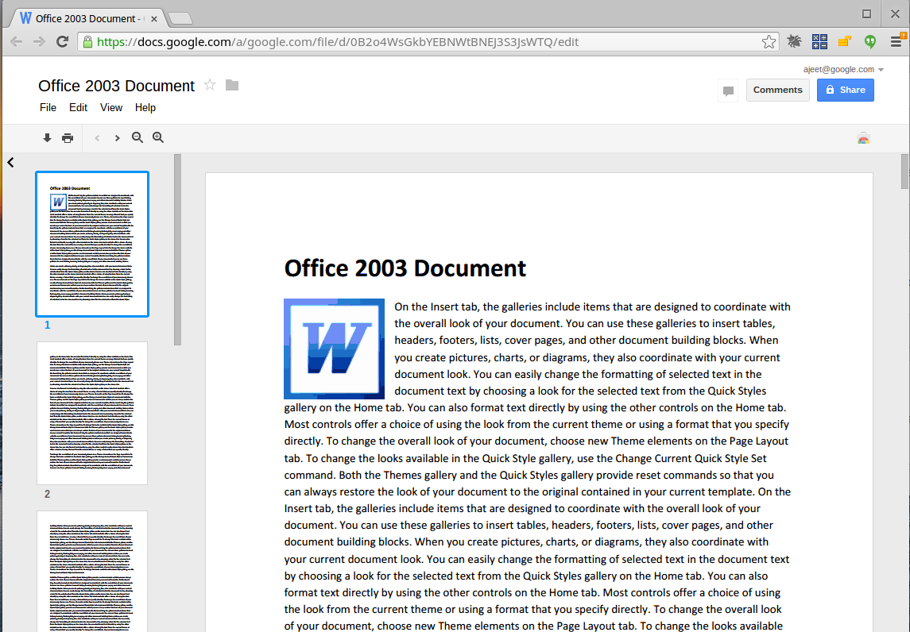The height and width of the screenshot is (632, 910).
Task: Zoom in with the plus magnifier icon
Action: coord(158,138)
